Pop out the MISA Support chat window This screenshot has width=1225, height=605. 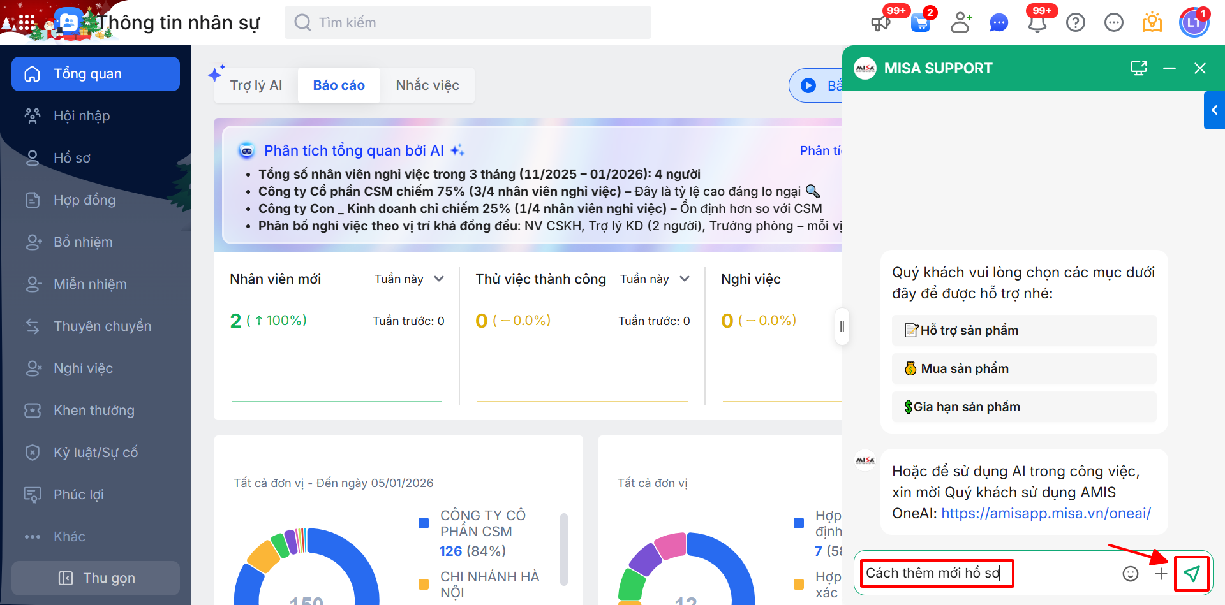click(x=1139, y=68)
